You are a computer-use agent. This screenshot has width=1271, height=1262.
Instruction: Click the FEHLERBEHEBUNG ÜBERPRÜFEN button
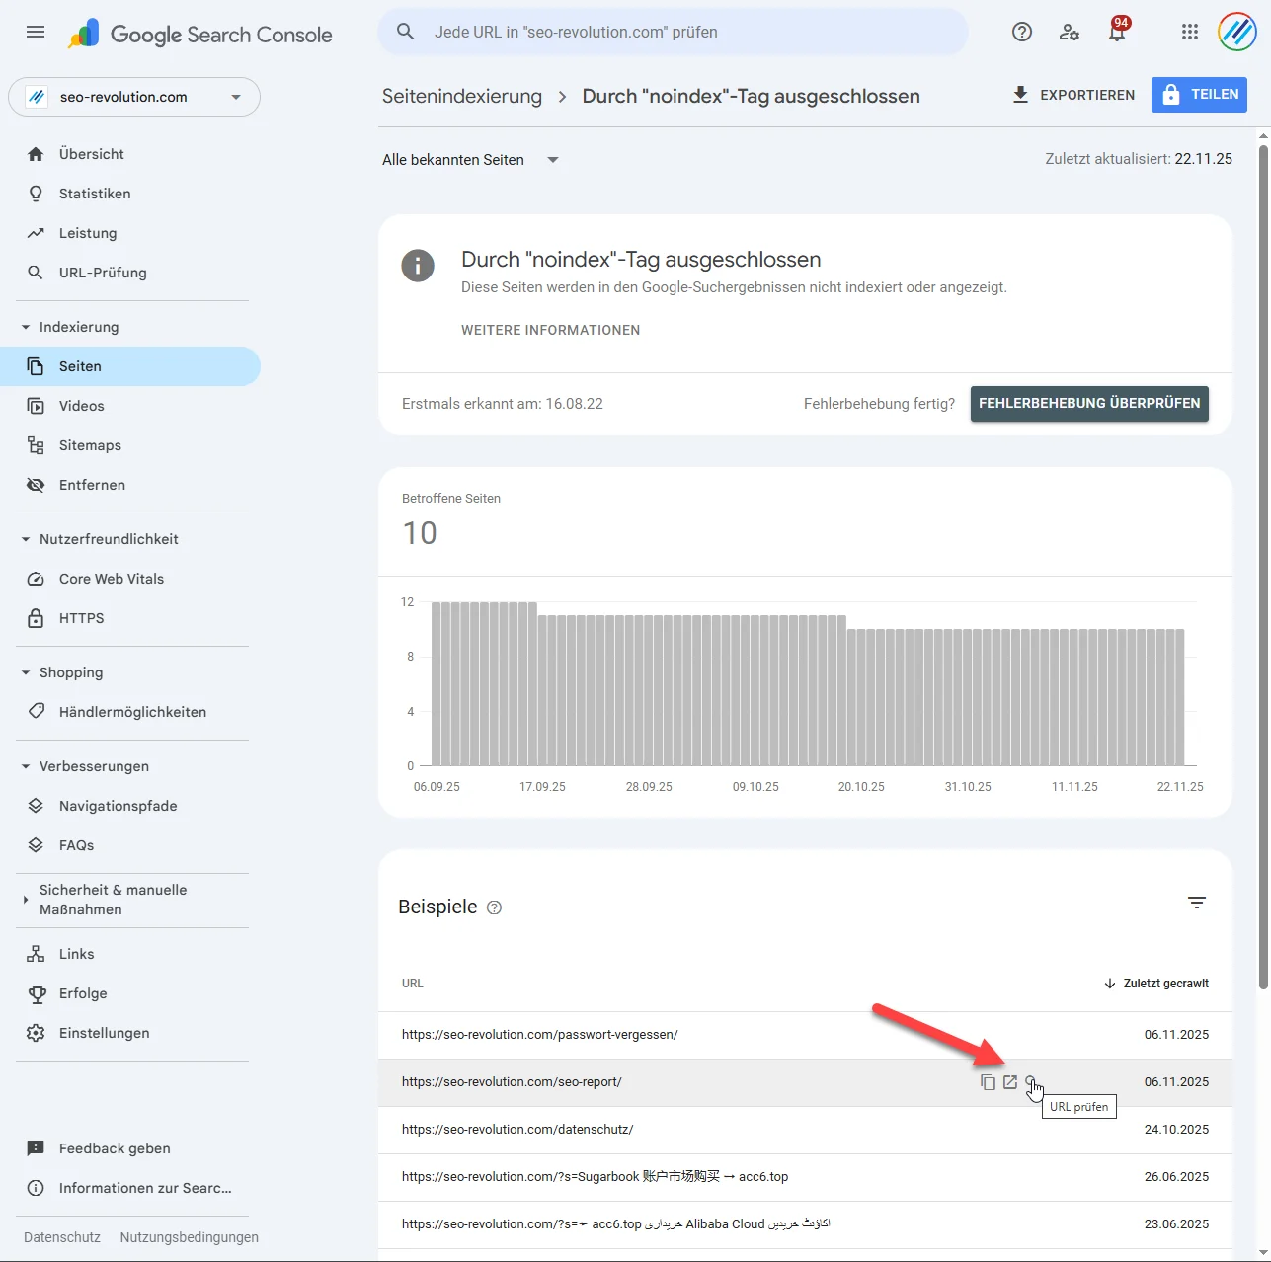coord(1088,403)
